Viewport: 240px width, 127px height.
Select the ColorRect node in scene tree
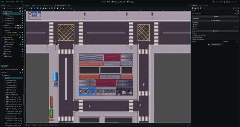(9, 56)
